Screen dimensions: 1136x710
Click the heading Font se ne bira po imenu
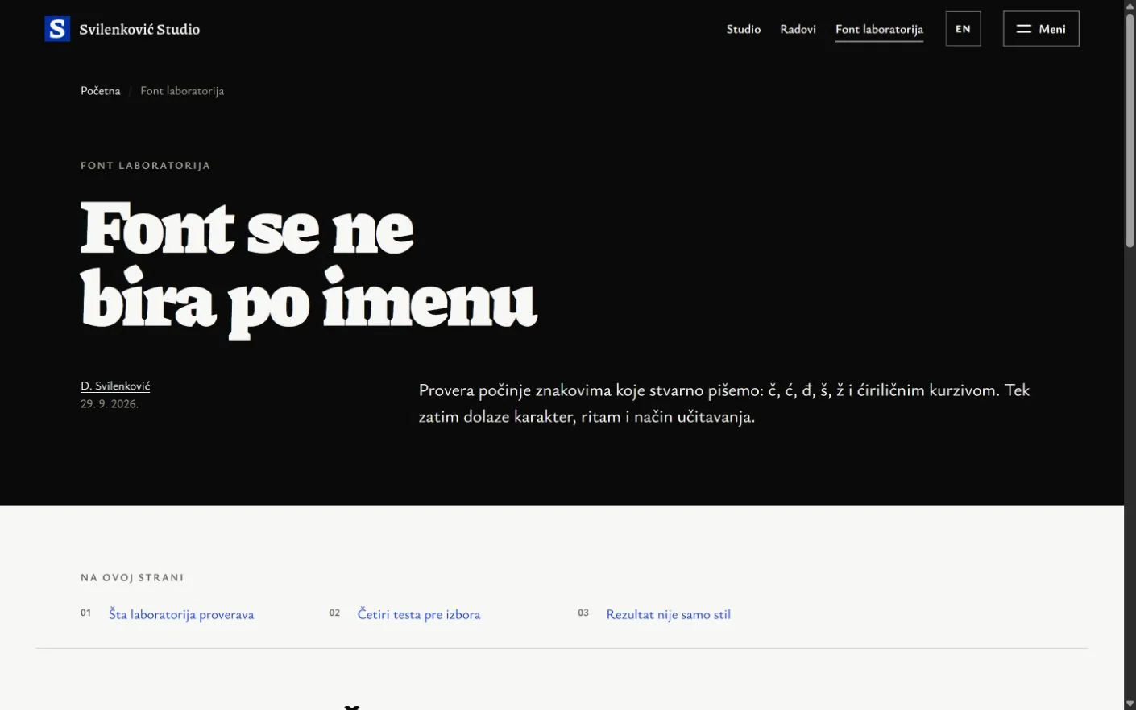coord(309,270)
